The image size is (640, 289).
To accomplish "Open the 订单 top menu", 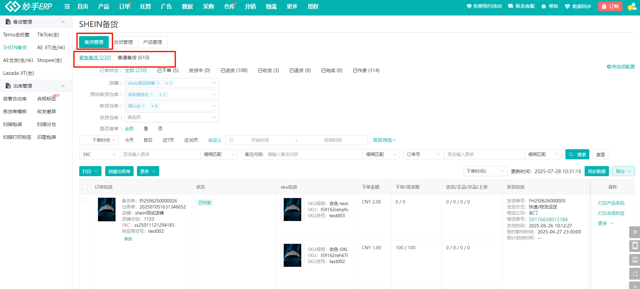I will (x=125, y=6).
